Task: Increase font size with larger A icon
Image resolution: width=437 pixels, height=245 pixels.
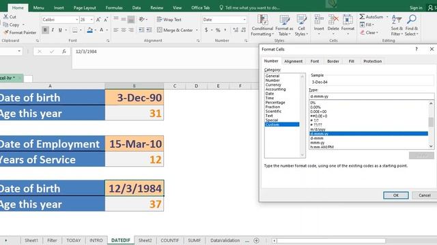Action: click(x=98, y=20)
